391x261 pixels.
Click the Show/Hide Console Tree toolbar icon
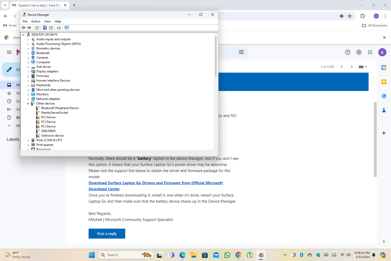point(37,28)
